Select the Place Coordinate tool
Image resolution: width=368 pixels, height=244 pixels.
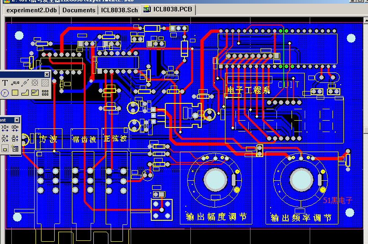pyautogui.click(x=15, y=83)
